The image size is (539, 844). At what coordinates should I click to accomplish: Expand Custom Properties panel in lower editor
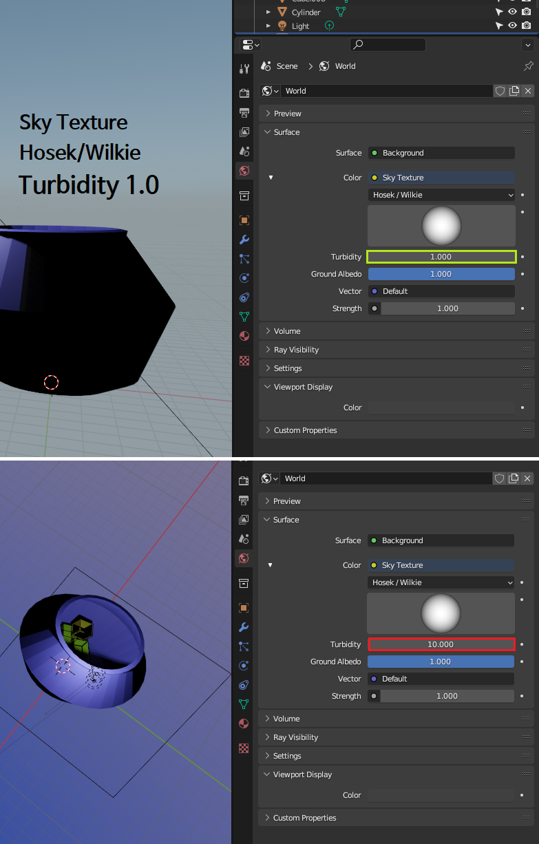coord(396,818)
